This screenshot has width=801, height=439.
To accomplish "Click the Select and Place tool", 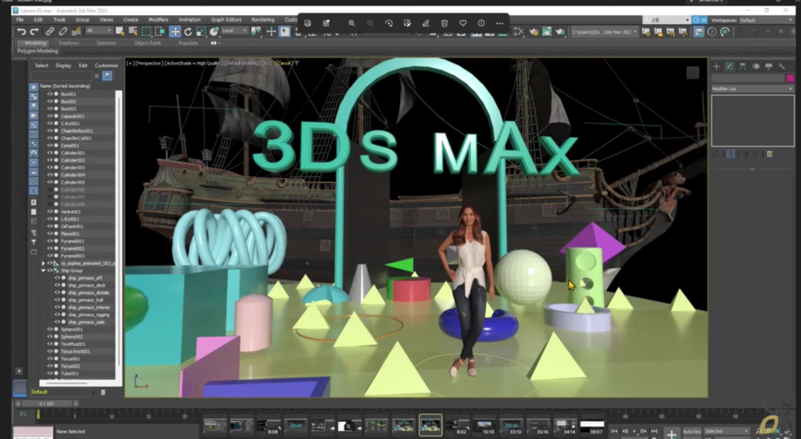I will point(214,31).
